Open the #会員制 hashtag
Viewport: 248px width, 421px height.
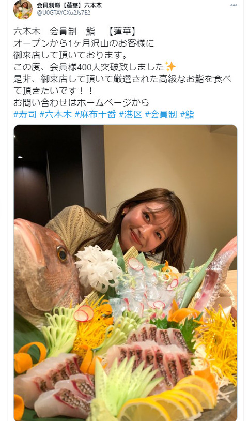coord(161,115)
